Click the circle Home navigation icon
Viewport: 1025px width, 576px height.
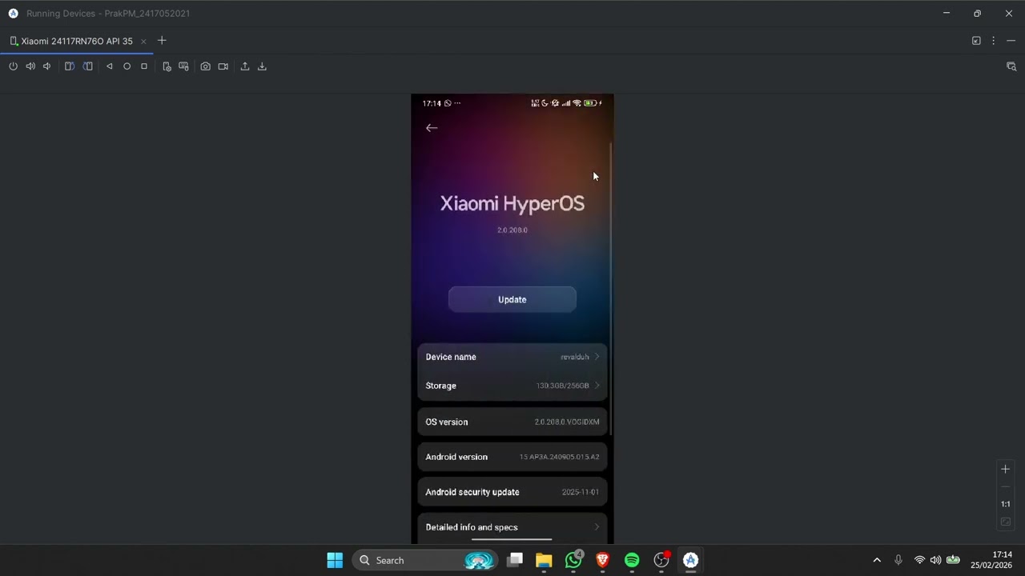click(127, 66)
